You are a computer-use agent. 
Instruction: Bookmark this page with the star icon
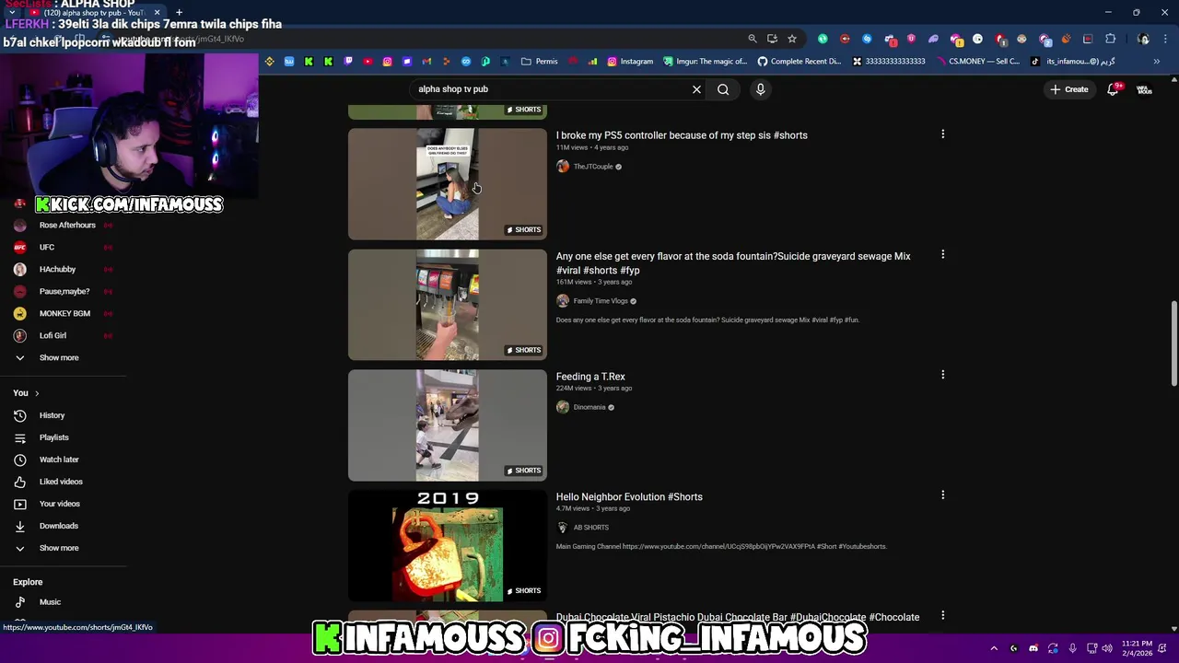(792, 39)
